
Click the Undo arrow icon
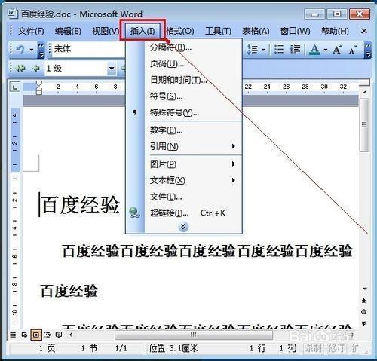[x=20, y=49]
